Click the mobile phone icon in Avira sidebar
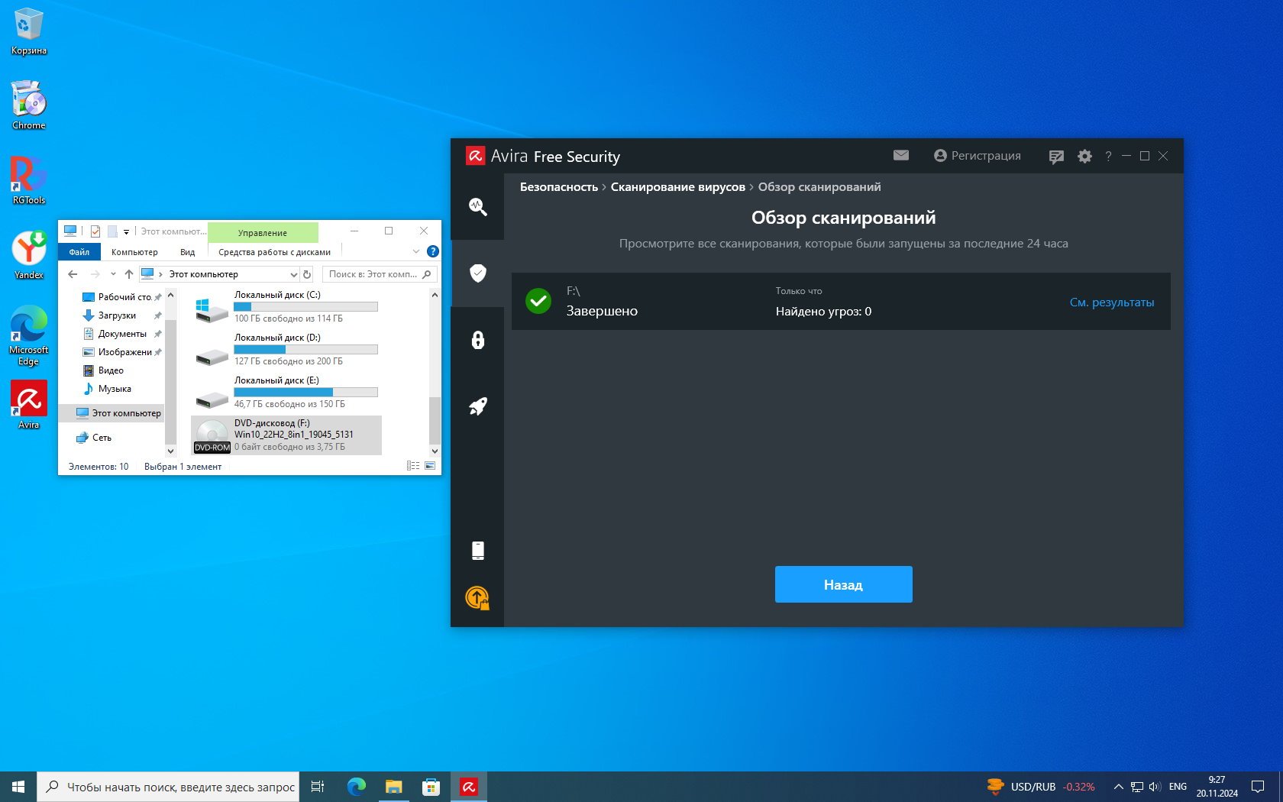Viewport: 1283px width, 802px height. point(477,550)
